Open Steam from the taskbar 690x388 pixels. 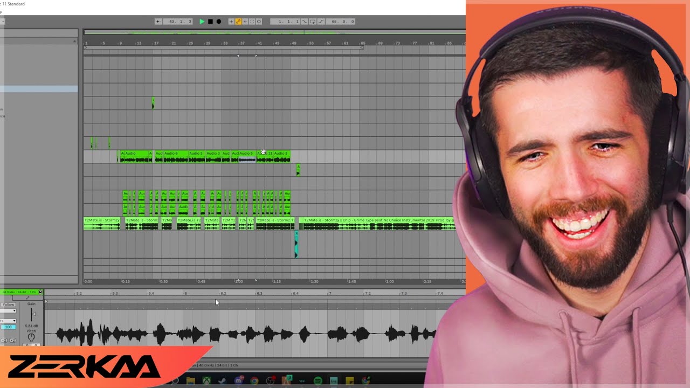pyautogui.click(x=222, y=381)
